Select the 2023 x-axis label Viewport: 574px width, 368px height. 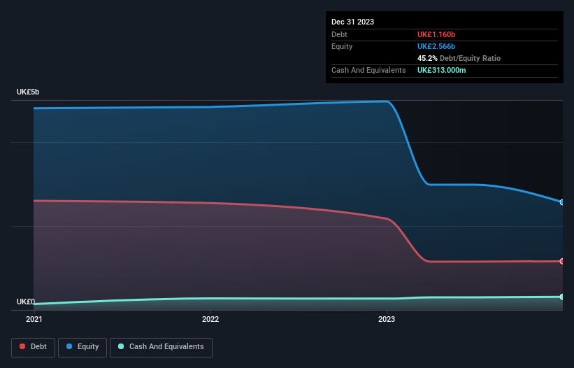point(387,319)
